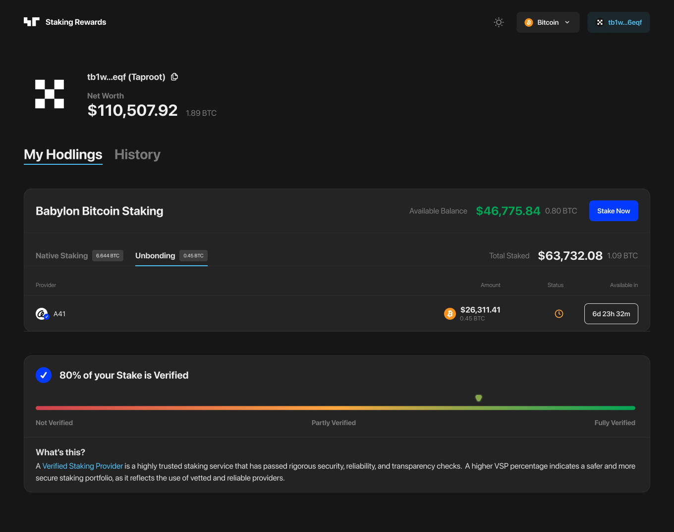674x532 pixels.
Task: Click the Net Worth value $110,507.92
Action: 132,110
